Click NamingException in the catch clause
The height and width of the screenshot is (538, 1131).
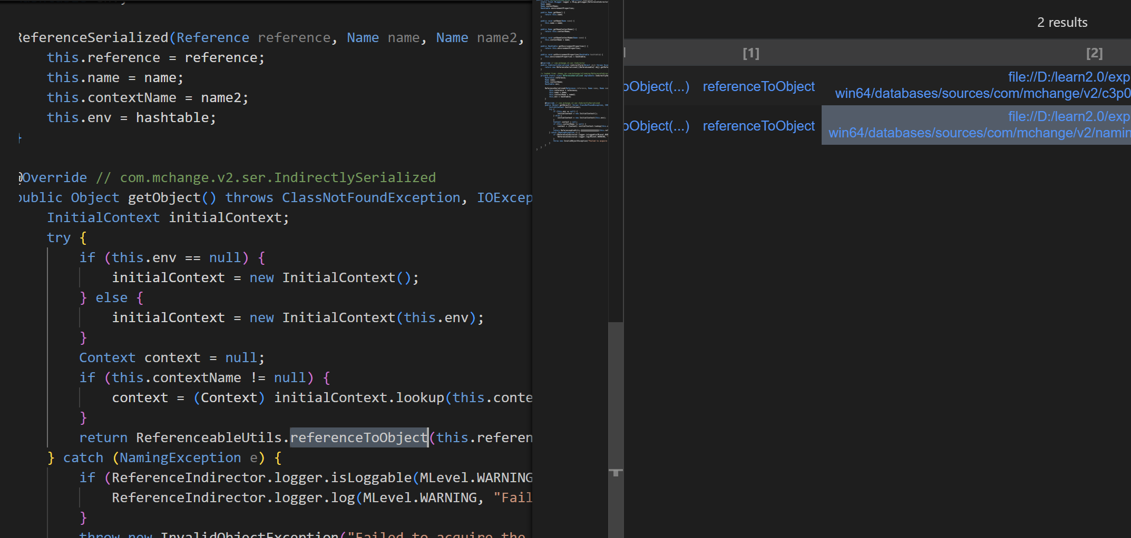pos(180,457)
